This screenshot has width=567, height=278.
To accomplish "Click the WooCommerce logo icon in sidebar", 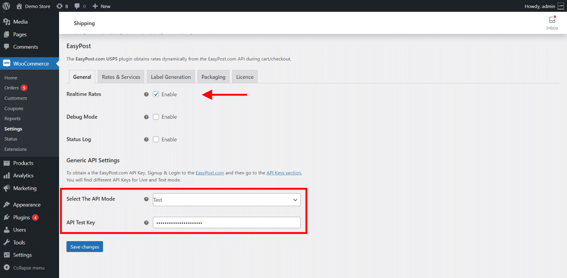I will (x=7, y=63).
